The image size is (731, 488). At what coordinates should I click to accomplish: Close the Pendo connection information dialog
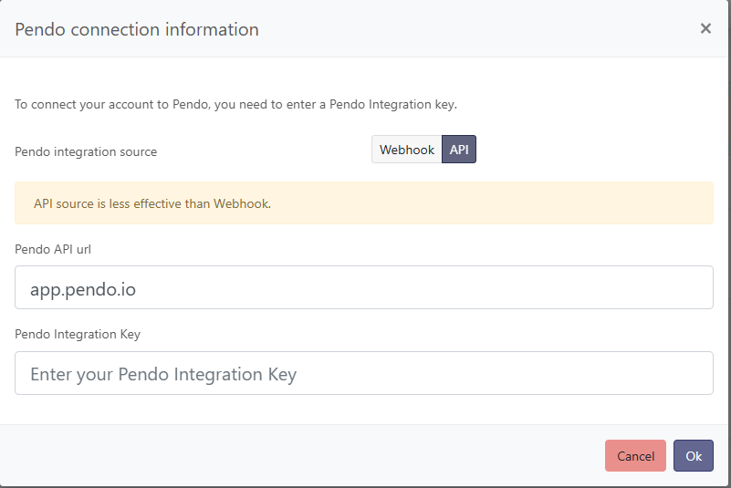[705, 28]
